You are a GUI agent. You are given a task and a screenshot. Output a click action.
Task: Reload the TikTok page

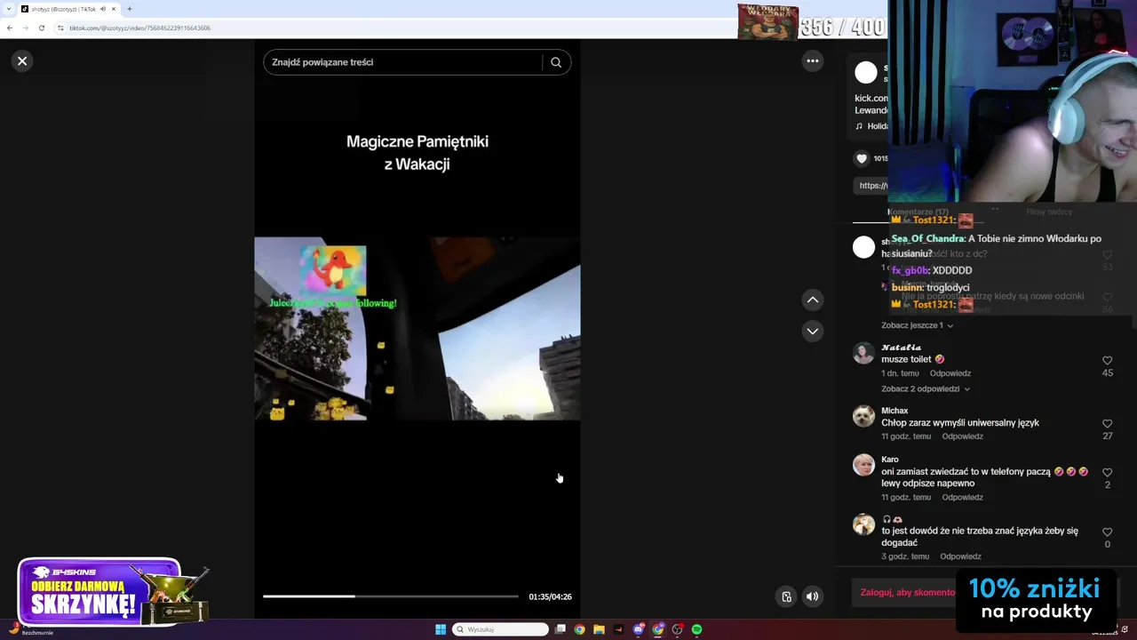coord(41,28)
